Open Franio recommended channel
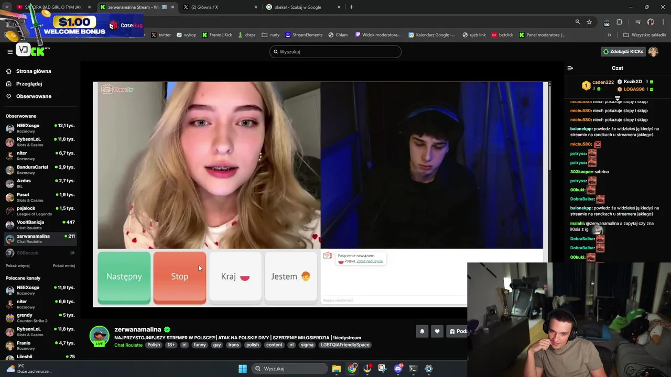The height and width of the screenshot is (377, 671). click(x=40, y=346)
